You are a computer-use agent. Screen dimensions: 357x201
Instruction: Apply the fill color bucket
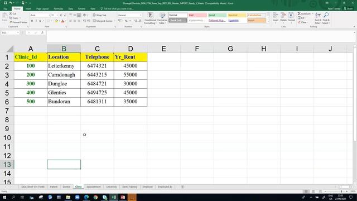click(x=56, y=21)
